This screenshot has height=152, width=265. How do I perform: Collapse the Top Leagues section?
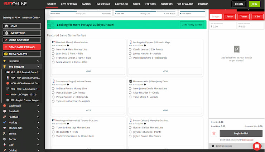pos(38,67)
